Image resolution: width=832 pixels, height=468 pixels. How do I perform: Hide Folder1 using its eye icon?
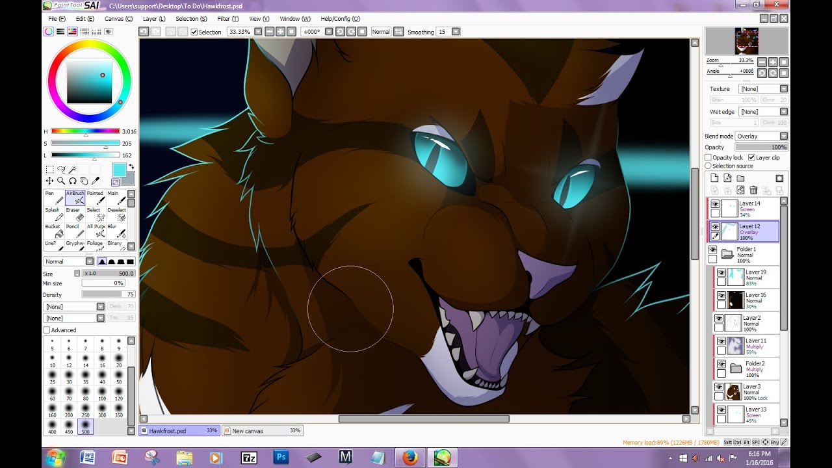click(712, 250)
